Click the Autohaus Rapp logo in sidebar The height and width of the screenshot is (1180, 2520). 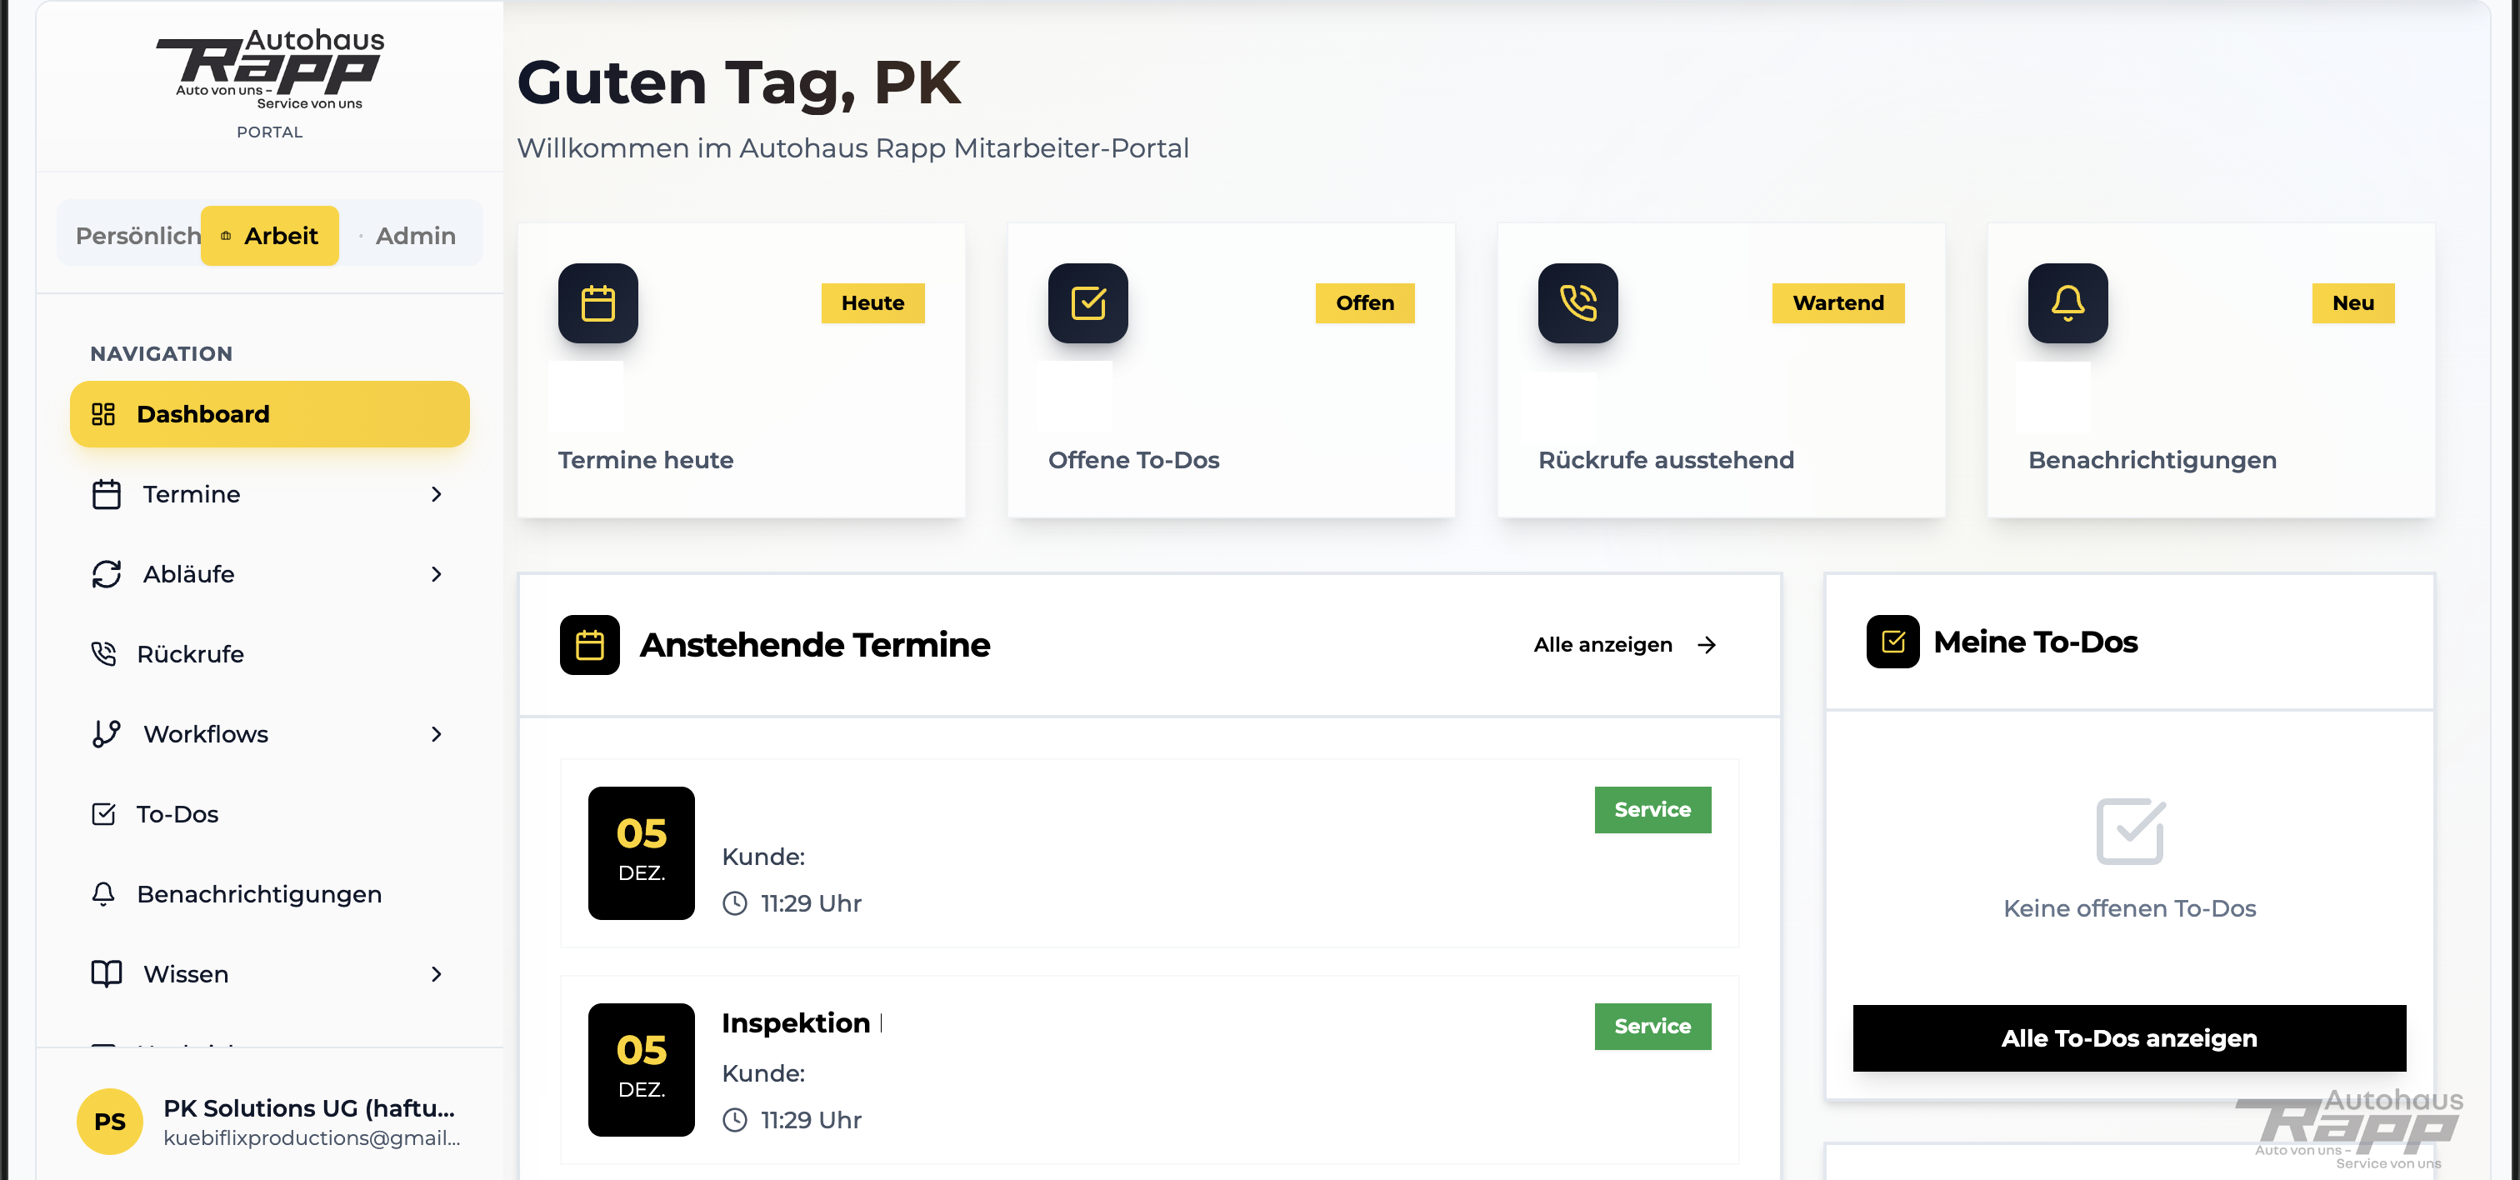(270, 71)
